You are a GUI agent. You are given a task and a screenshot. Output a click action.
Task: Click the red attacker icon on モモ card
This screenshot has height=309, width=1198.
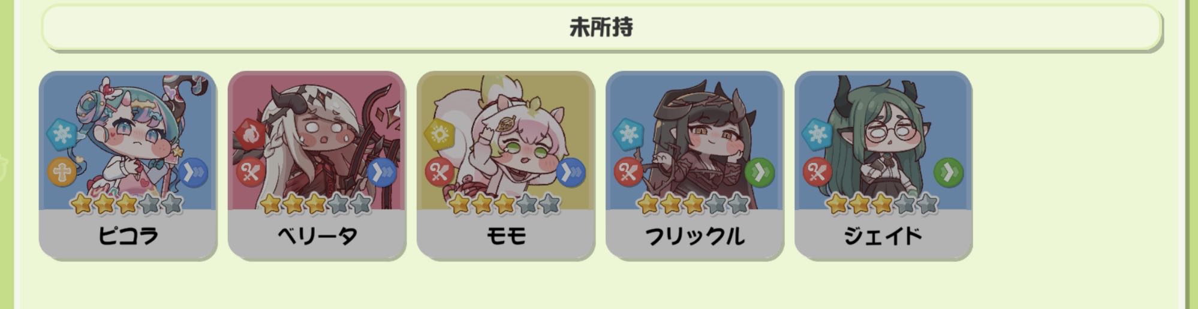coord(440,173)
